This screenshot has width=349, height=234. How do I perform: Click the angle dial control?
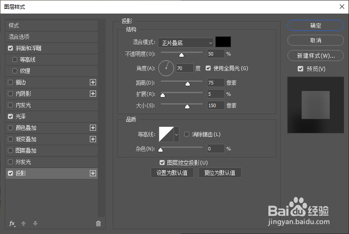166,68
